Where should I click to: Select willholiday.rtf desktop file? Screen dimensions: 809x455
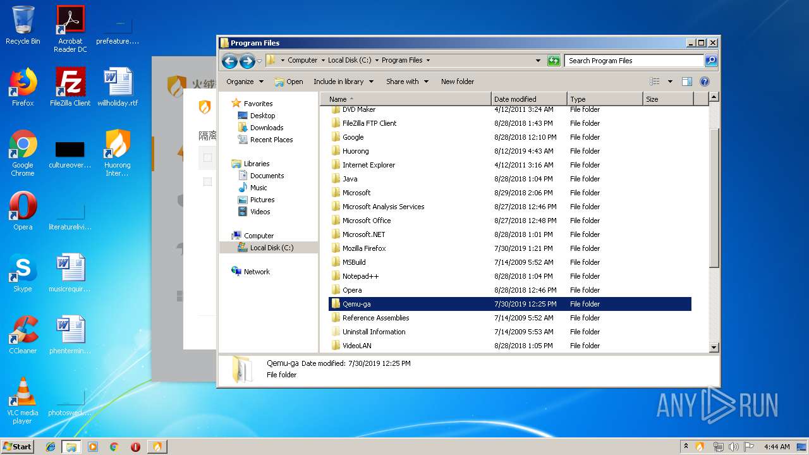pos(118,87)
